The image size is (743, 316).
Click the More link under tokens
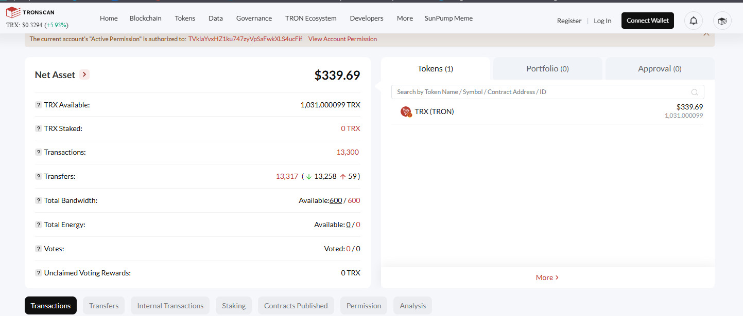tap(547, 277)
